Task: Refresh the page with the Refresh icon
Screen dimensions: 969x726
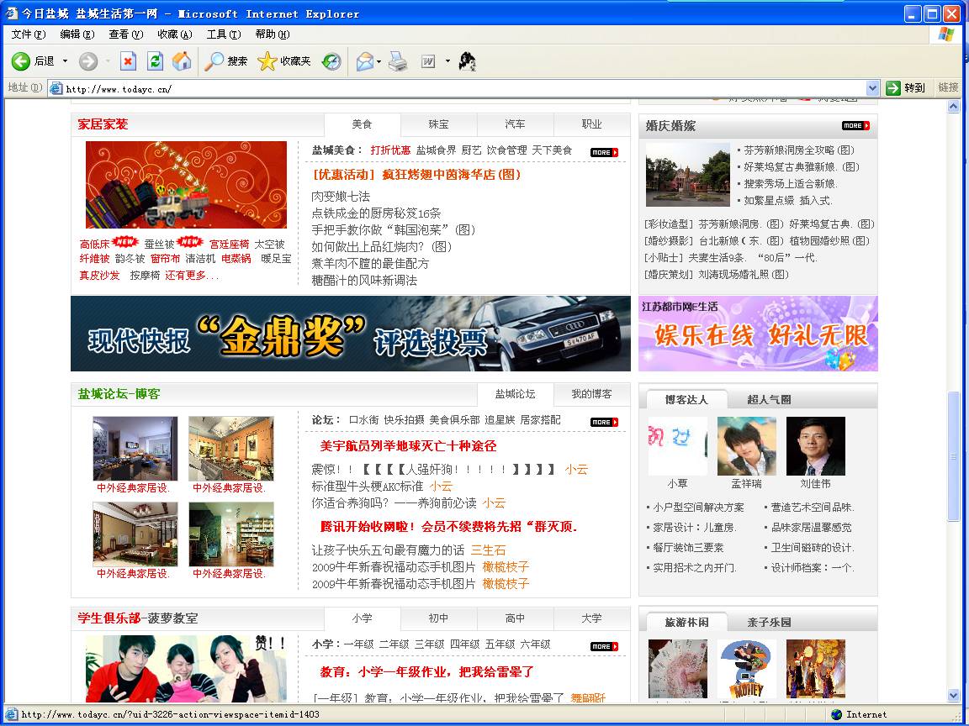Action: click(x=155, y=61)
